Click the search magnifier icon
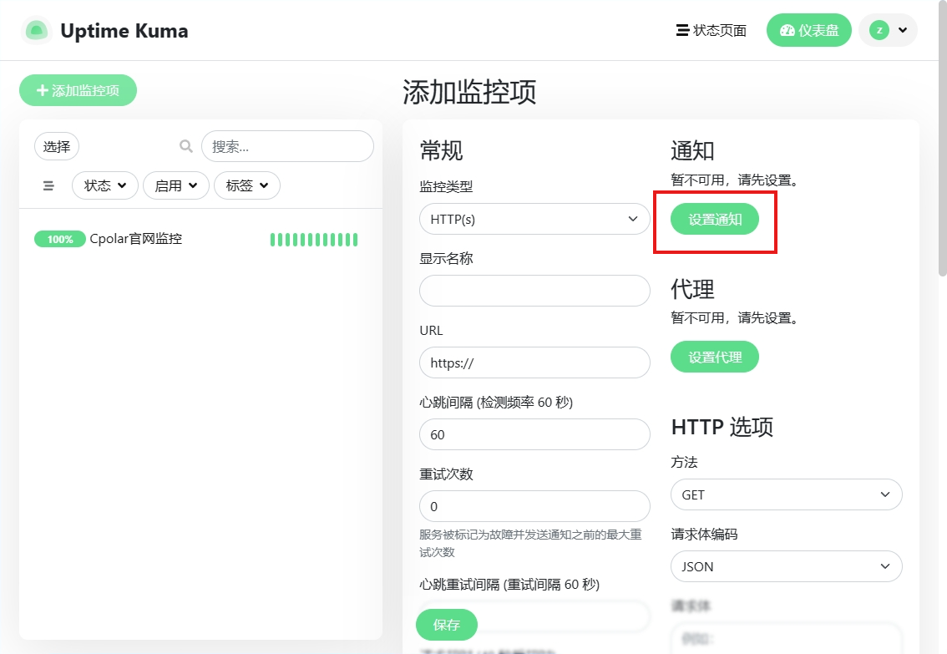The height and width of the screenshot is (654, 947). point(186,146)
